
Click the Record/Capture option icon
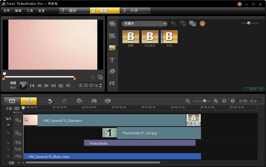[x=79, y=101]
